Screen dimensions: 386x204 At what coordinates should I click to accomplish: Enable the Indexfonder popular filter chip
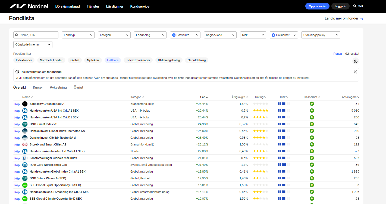click(24, 60)
